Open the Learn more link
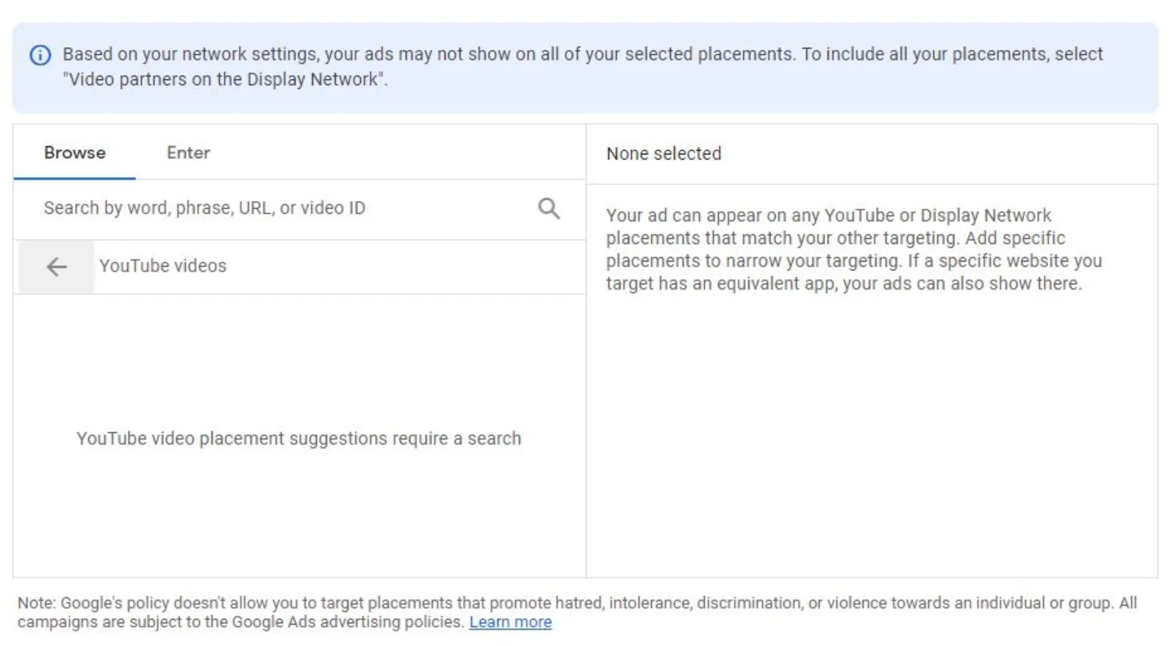Screen dimensions: 1176x646 coord(511,622)
